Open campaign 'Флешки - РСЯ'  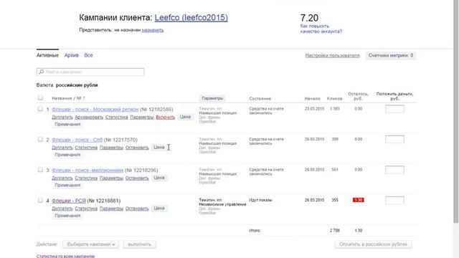69,201
